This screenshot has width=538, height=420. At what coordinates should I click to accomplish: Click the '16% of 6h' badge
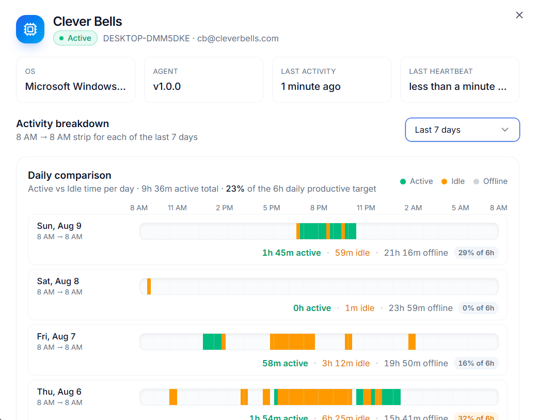coord(476,363)
